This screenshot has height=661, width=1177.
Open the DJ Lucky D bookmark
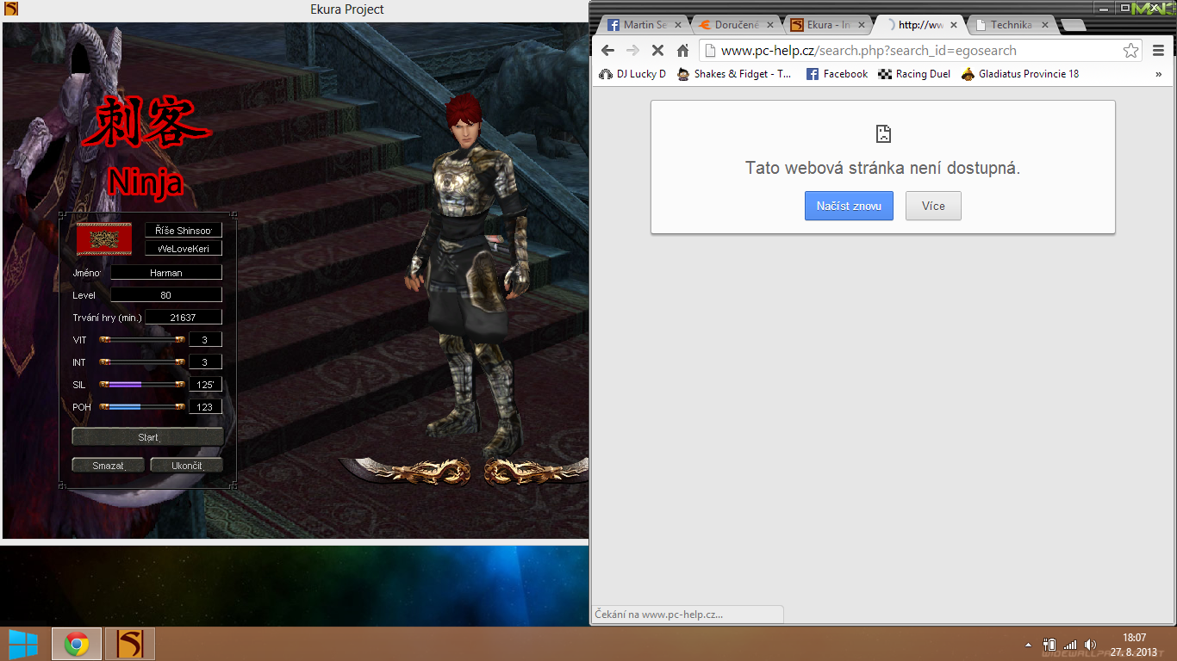tap(632, 74)
